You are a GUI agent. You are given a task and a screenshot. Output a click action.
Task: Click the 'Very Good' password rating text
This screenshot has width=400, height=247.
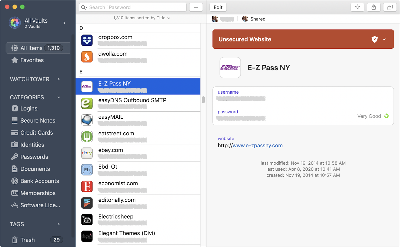369,116
